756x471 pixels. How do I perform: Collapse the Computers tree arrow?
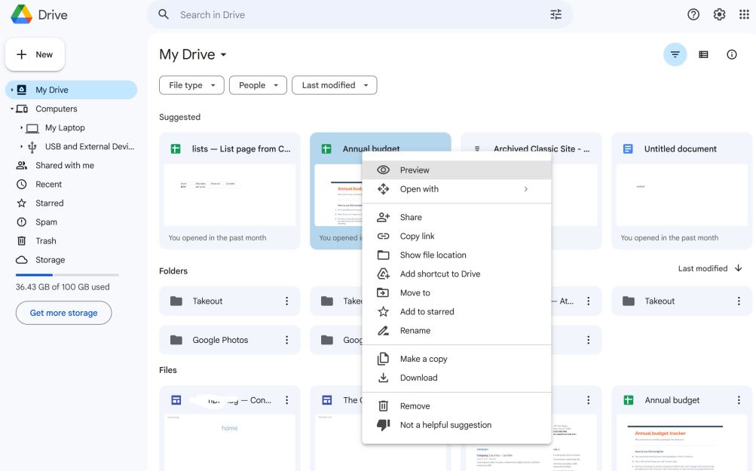click(11, 109)
